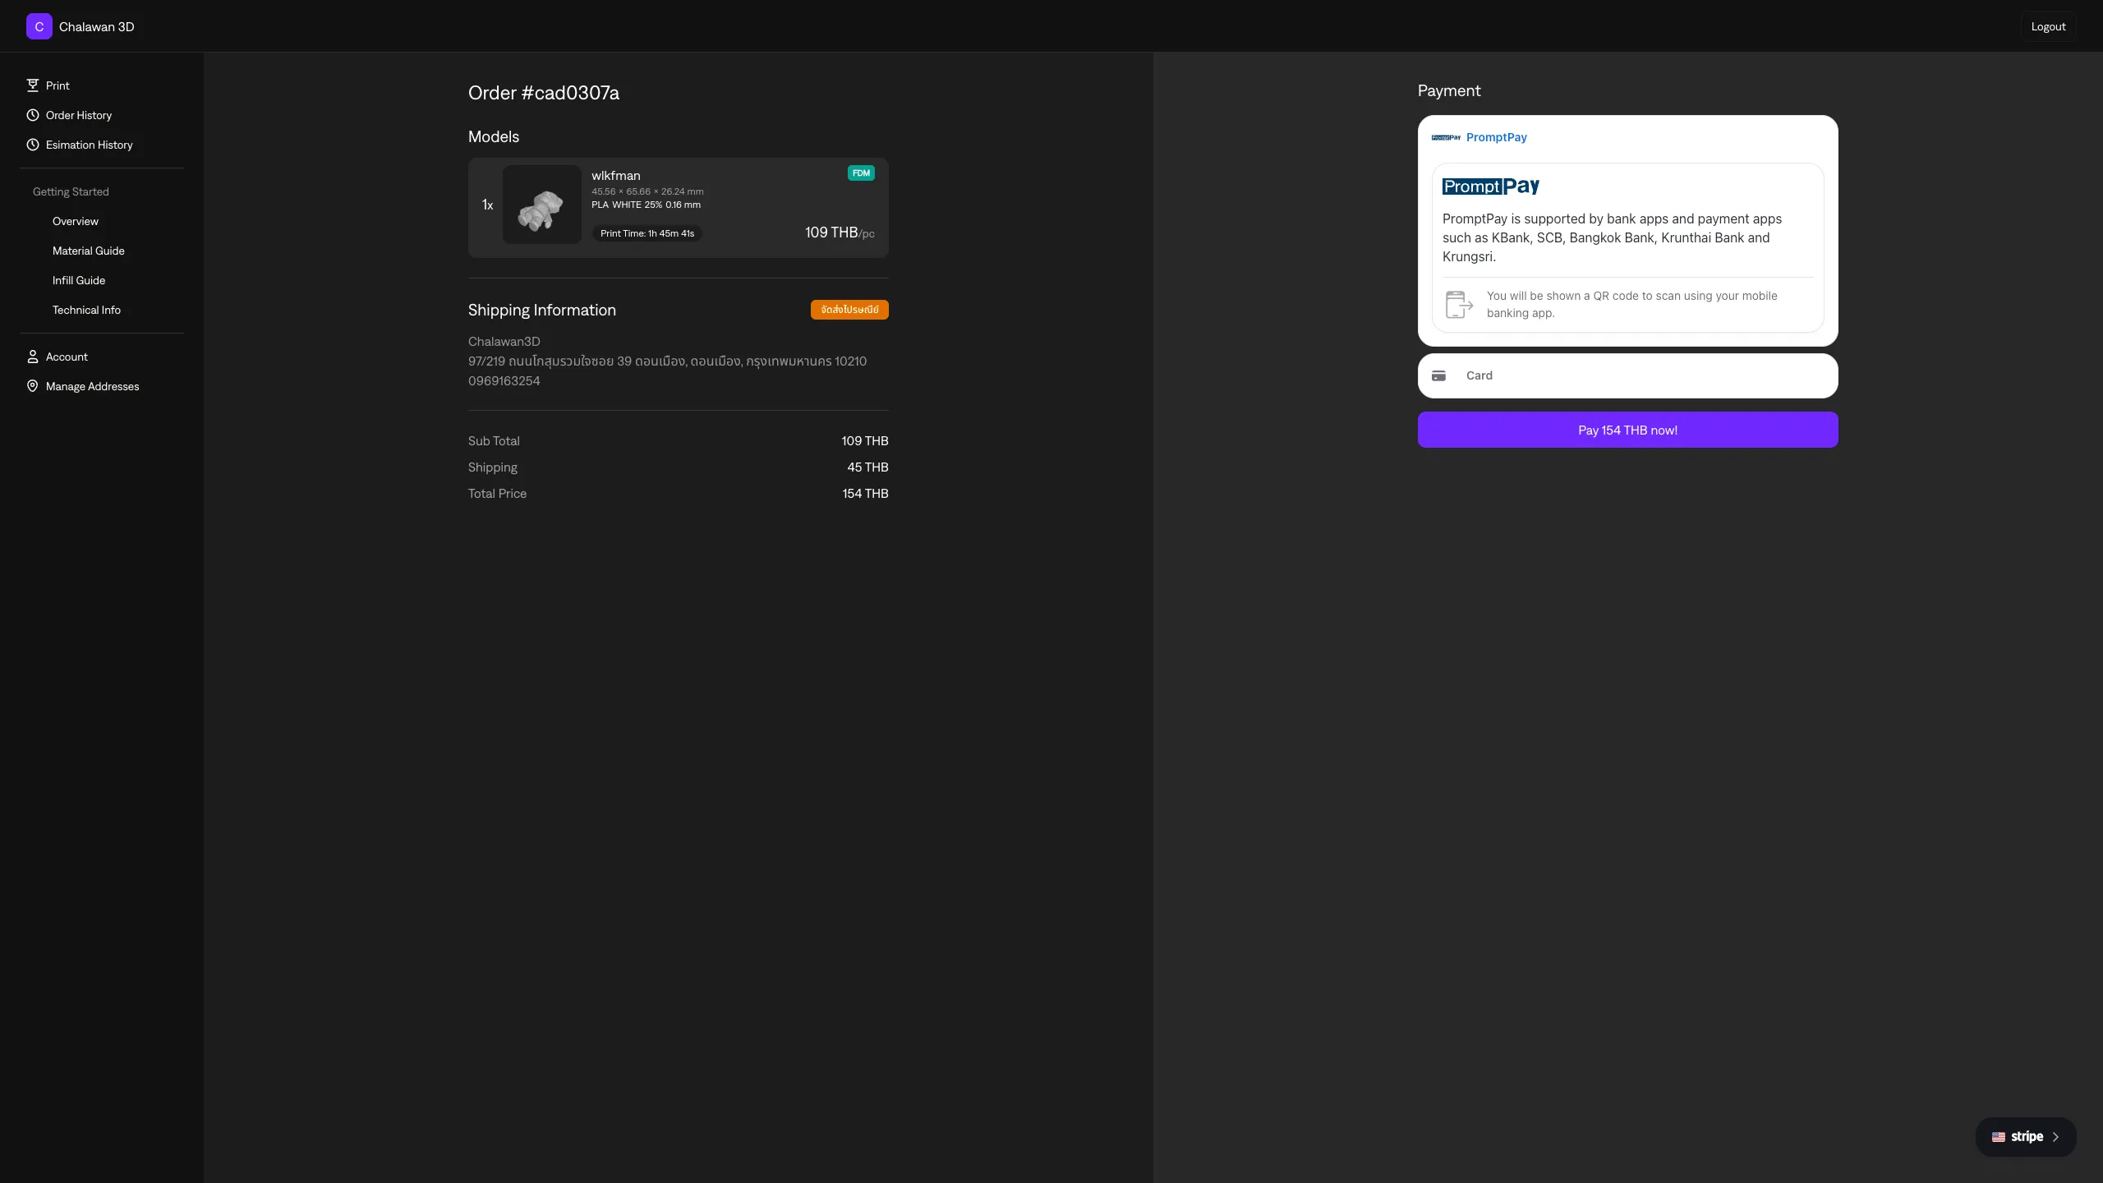Select the PromptPay payment method
This screenshot has width=2103, height=1183.
point(1496,137)
